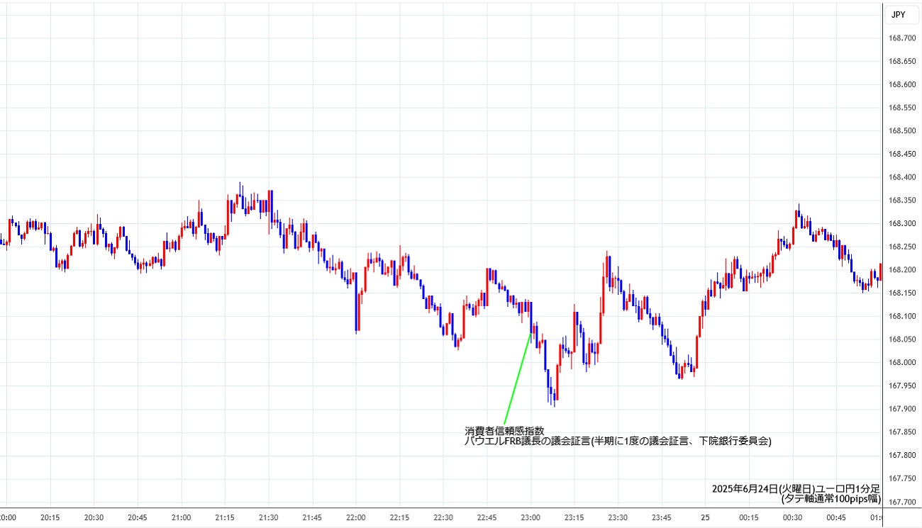Click the 168.000 price axis label
The image size is (922, 528).
(x=902, y=363)
